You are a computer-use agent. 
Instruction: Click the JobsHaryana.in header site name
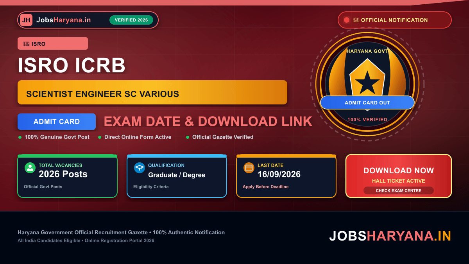click(x=63, y=20)
